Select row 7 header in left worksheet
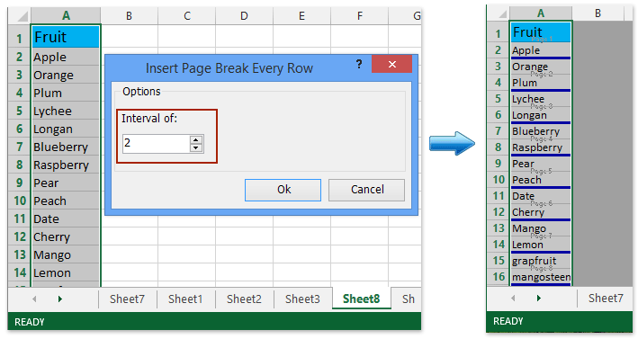 tap(19, 147)
